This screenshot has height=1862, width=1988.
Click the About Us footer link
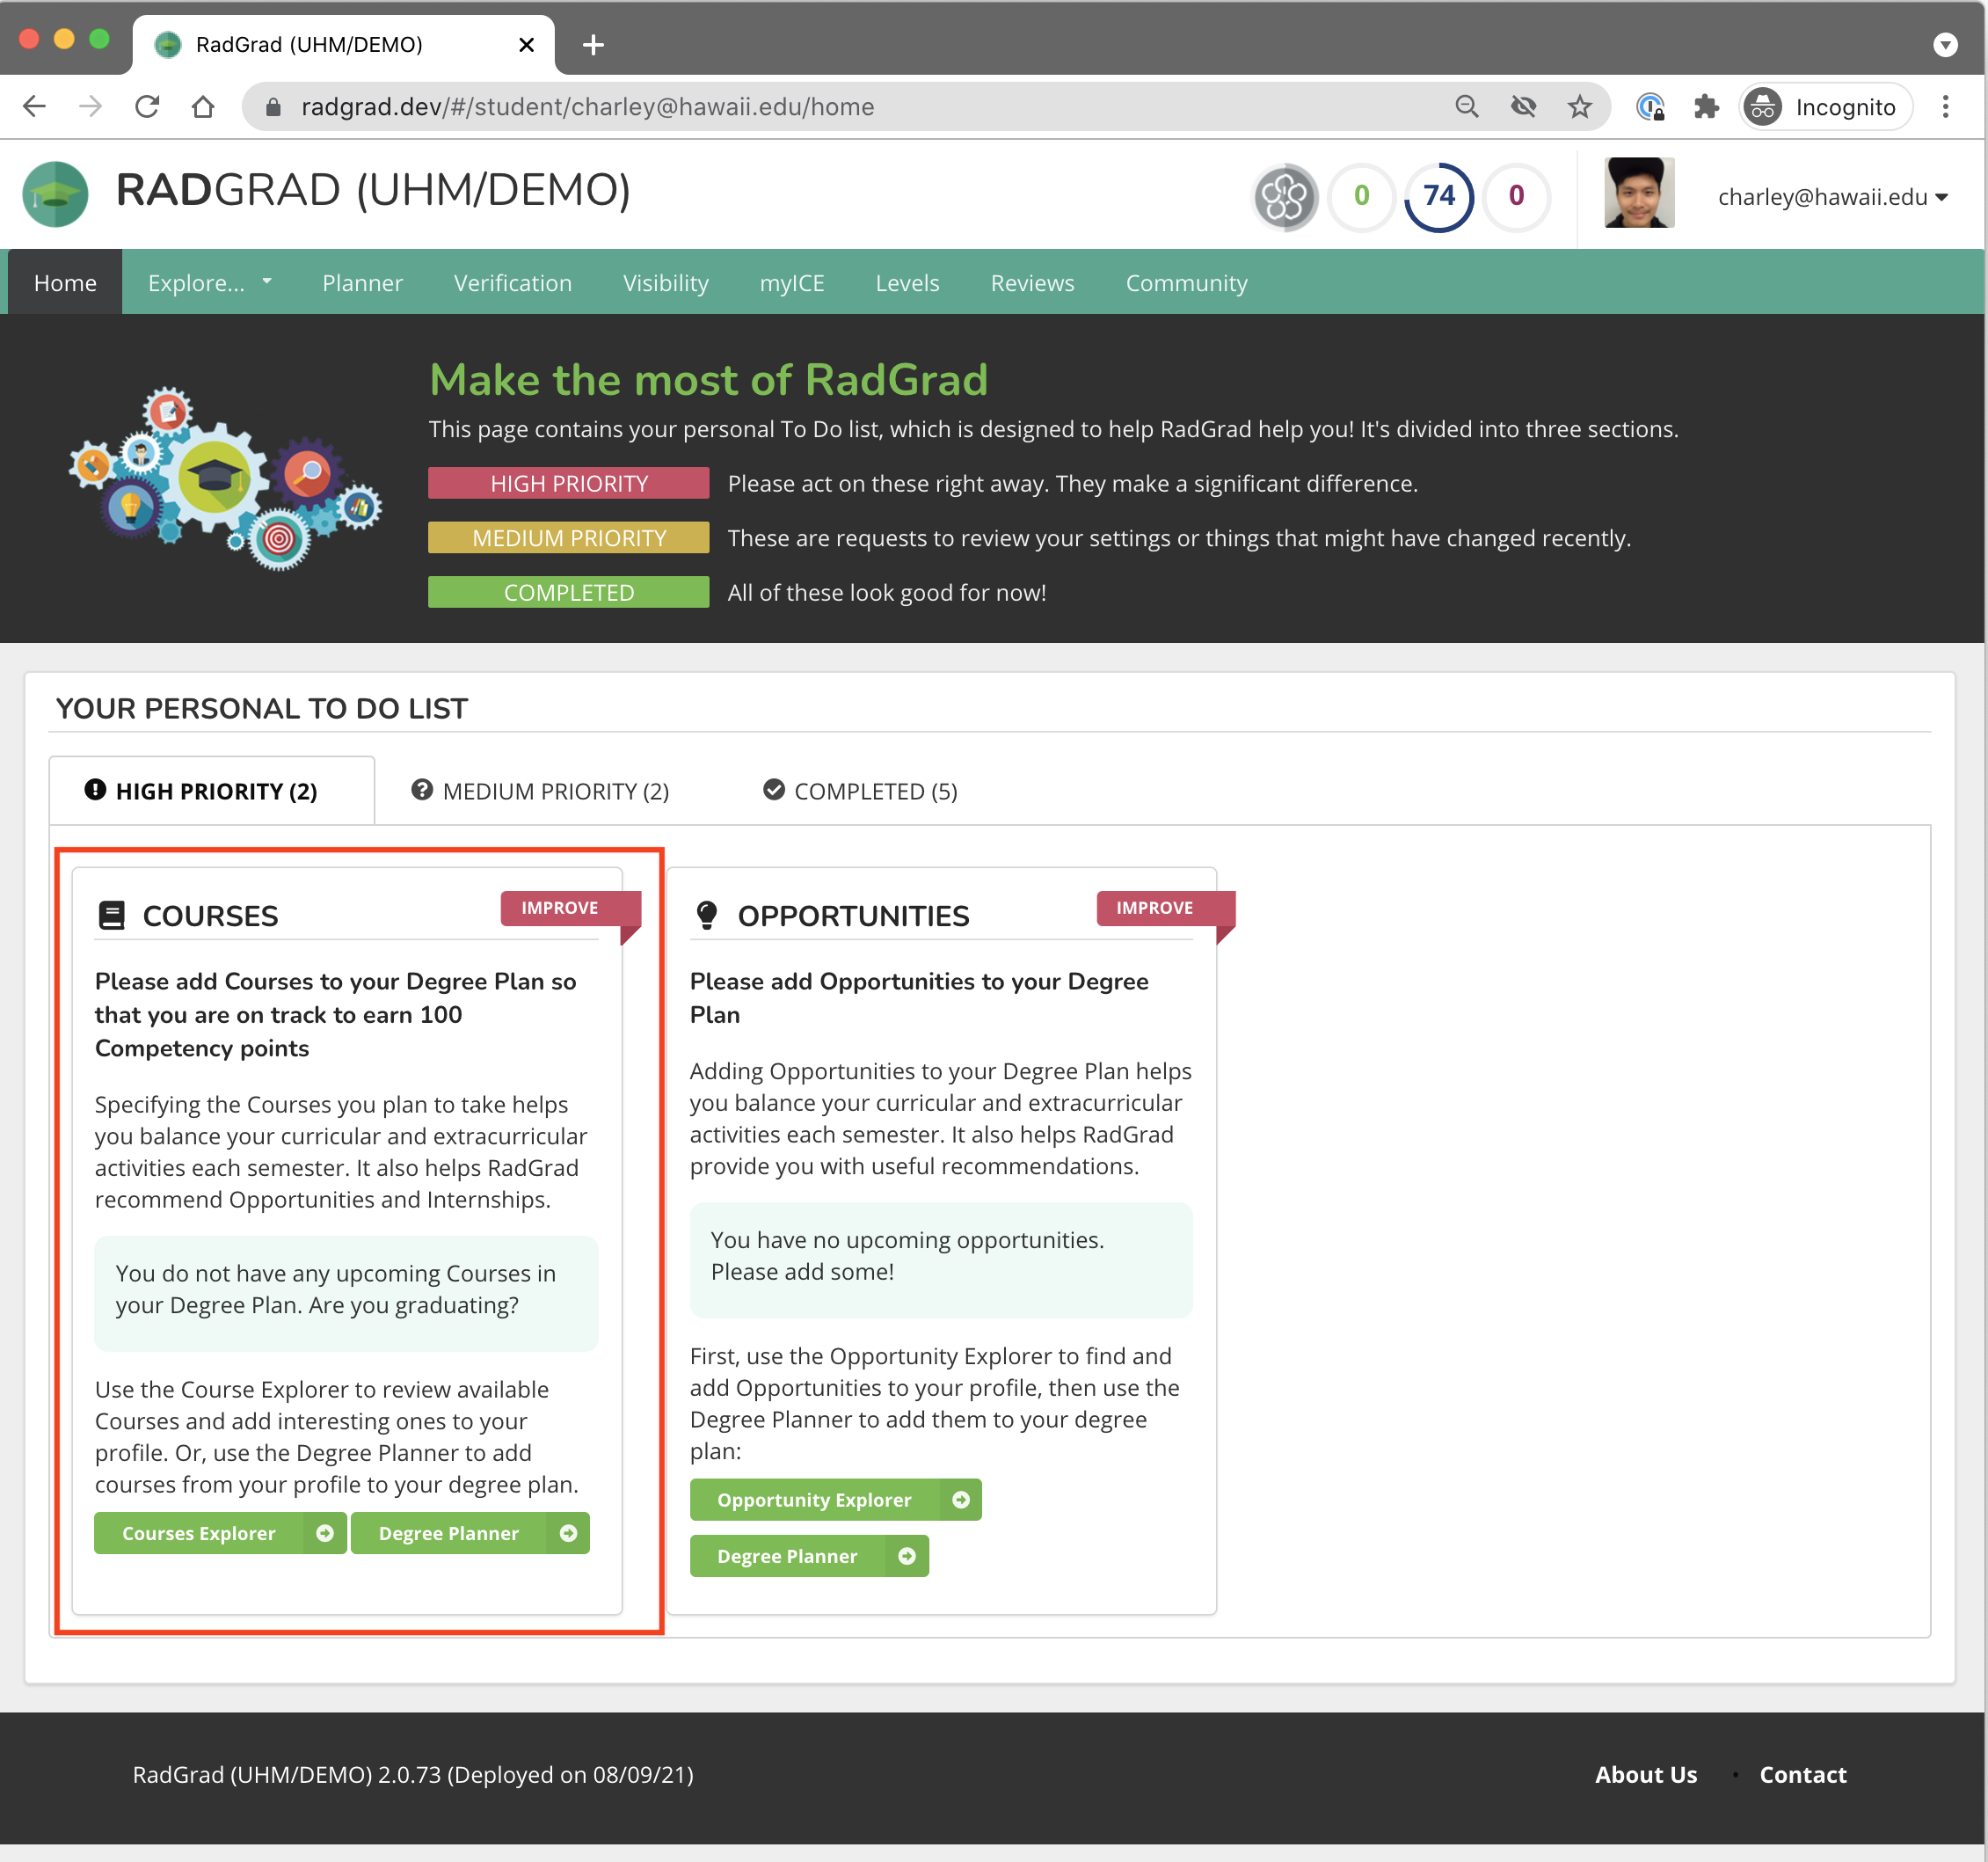click(x=1645, y=1775)
